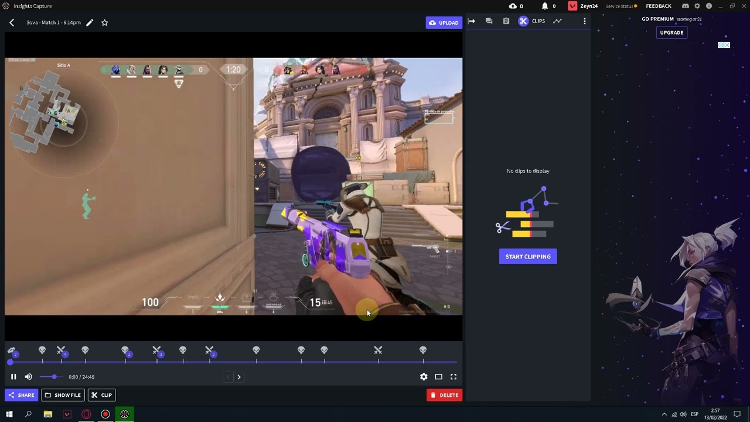This screenshot has width=750, height=422.
Task: Pause the video playback
Action: 13,377
